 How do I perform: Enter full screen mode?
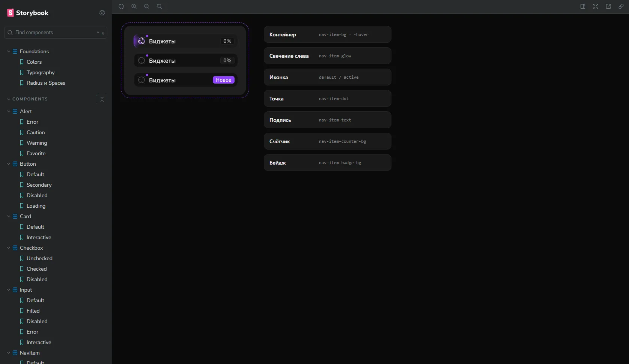[x=596, y=6]
